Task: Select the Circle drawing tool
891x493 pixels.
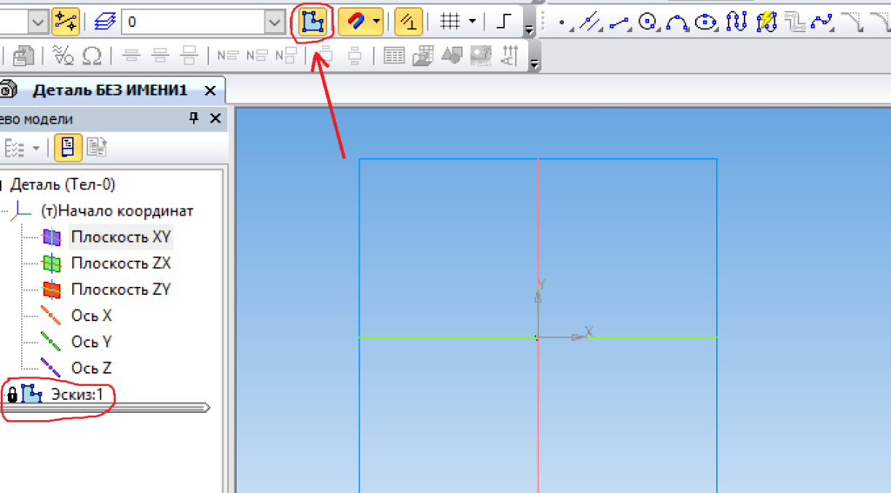Action: [647, 22]
